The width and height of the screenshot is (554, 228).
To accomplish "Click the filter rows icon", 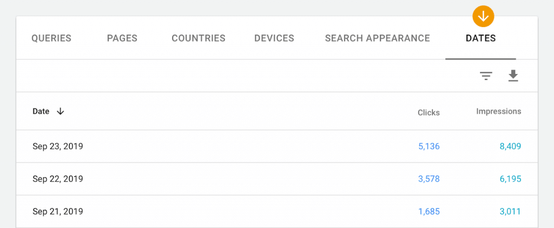I will point(486,76).
